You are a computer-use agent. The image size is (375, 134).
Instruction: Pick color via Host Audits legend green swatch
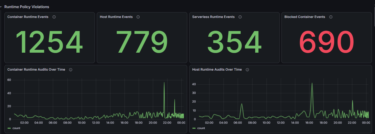pyautogui.click(x=194, y=128)
